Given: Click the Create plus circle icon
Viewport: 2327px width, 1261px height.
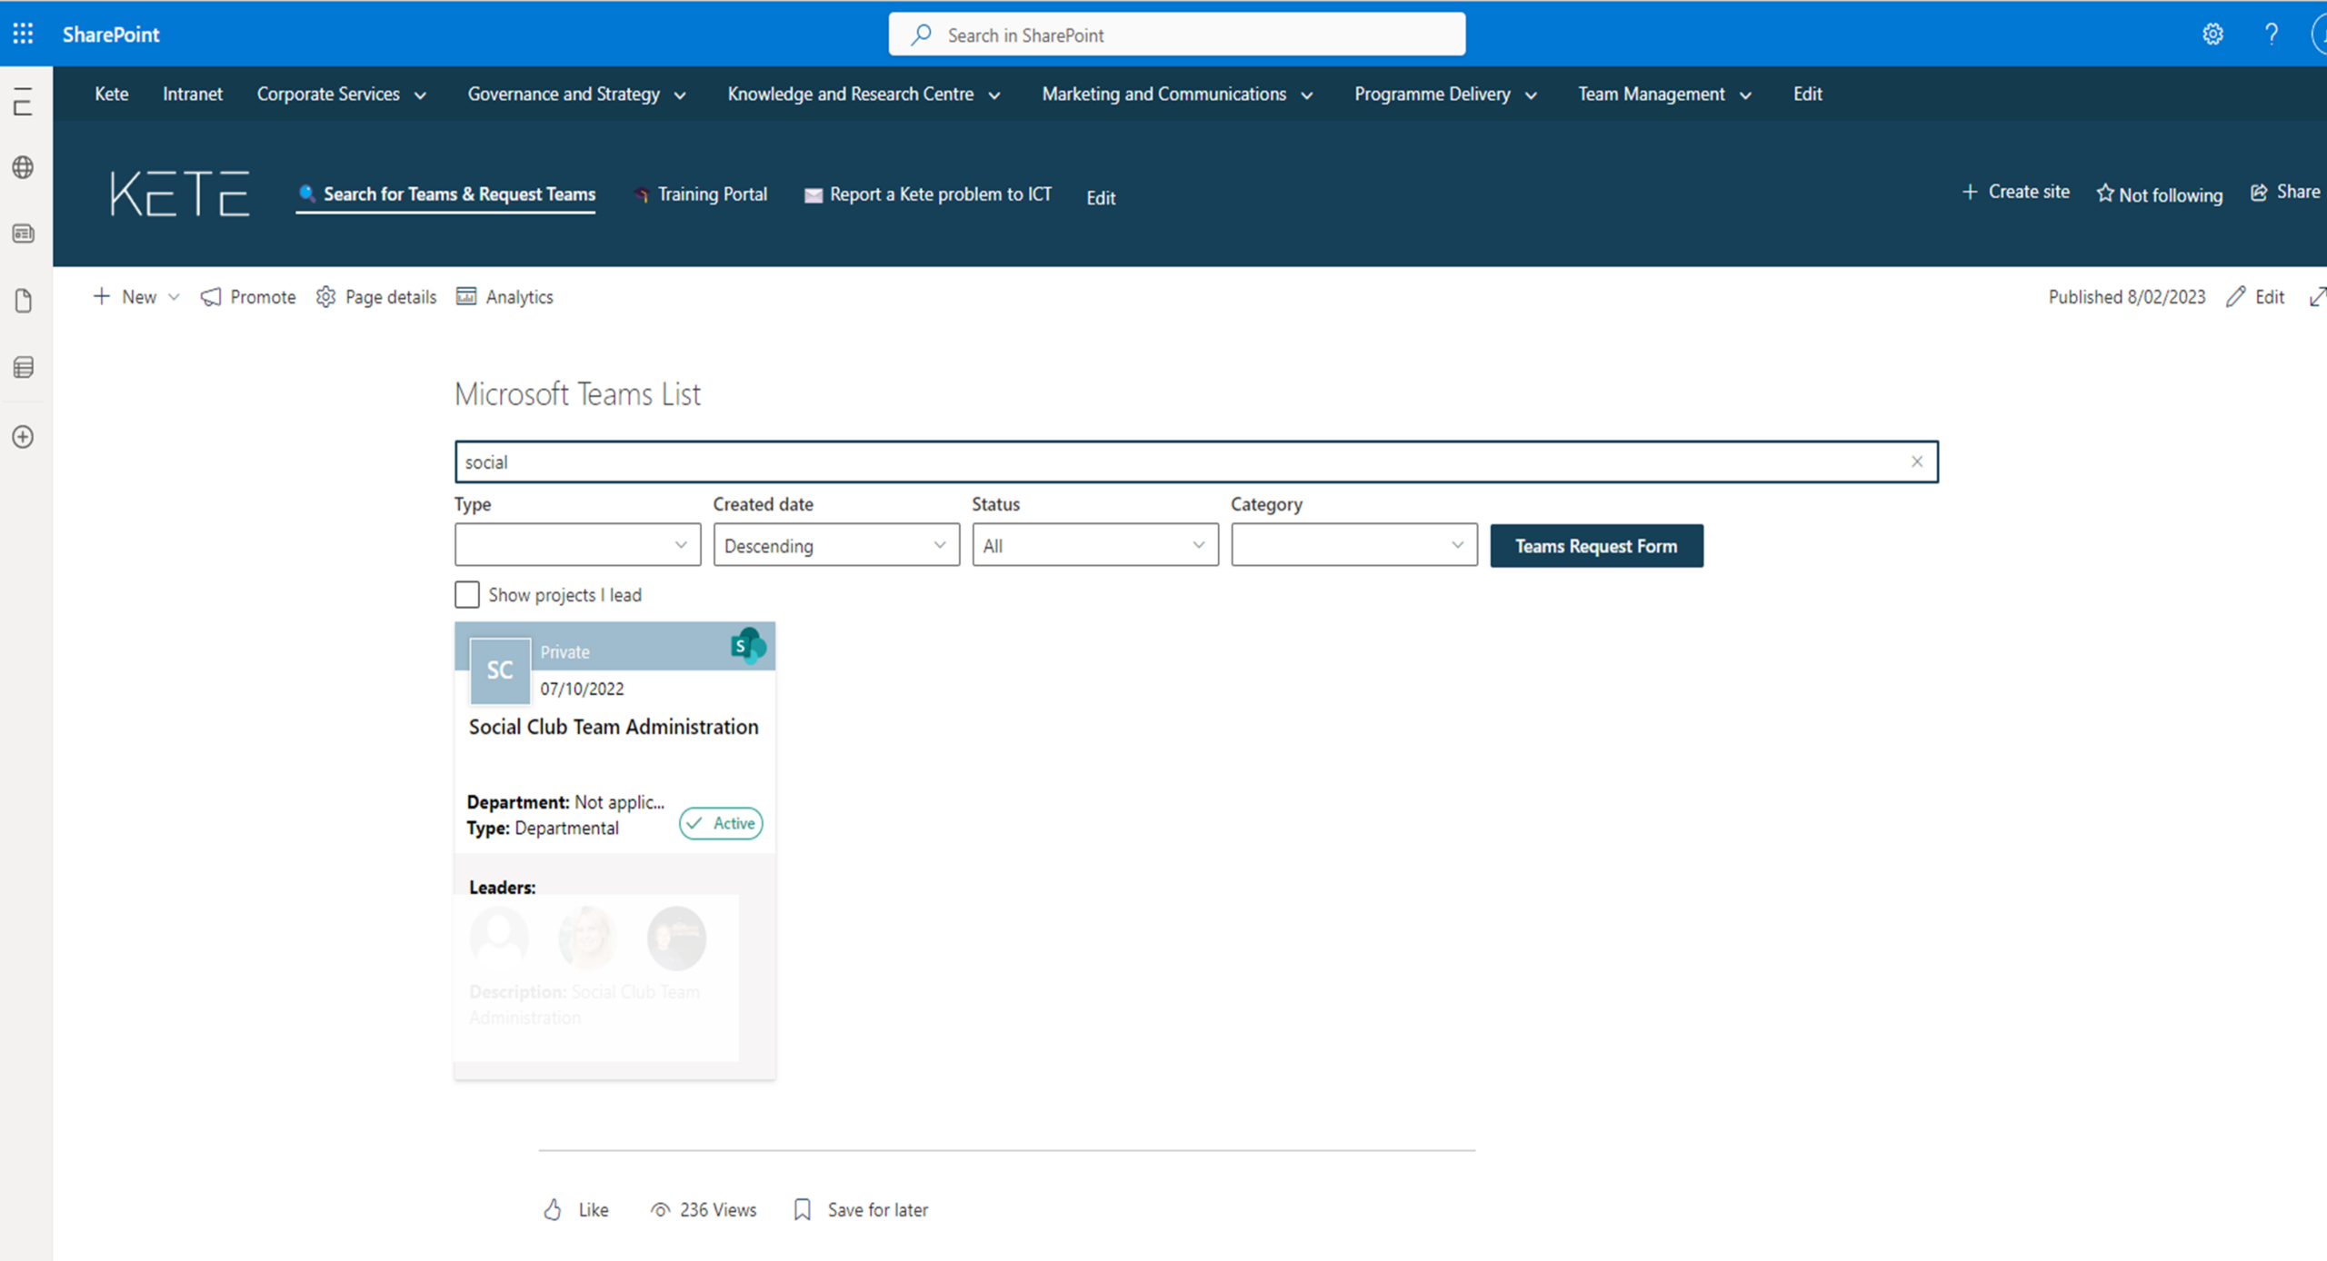Looking at the screenshot, I should point(24,437).
